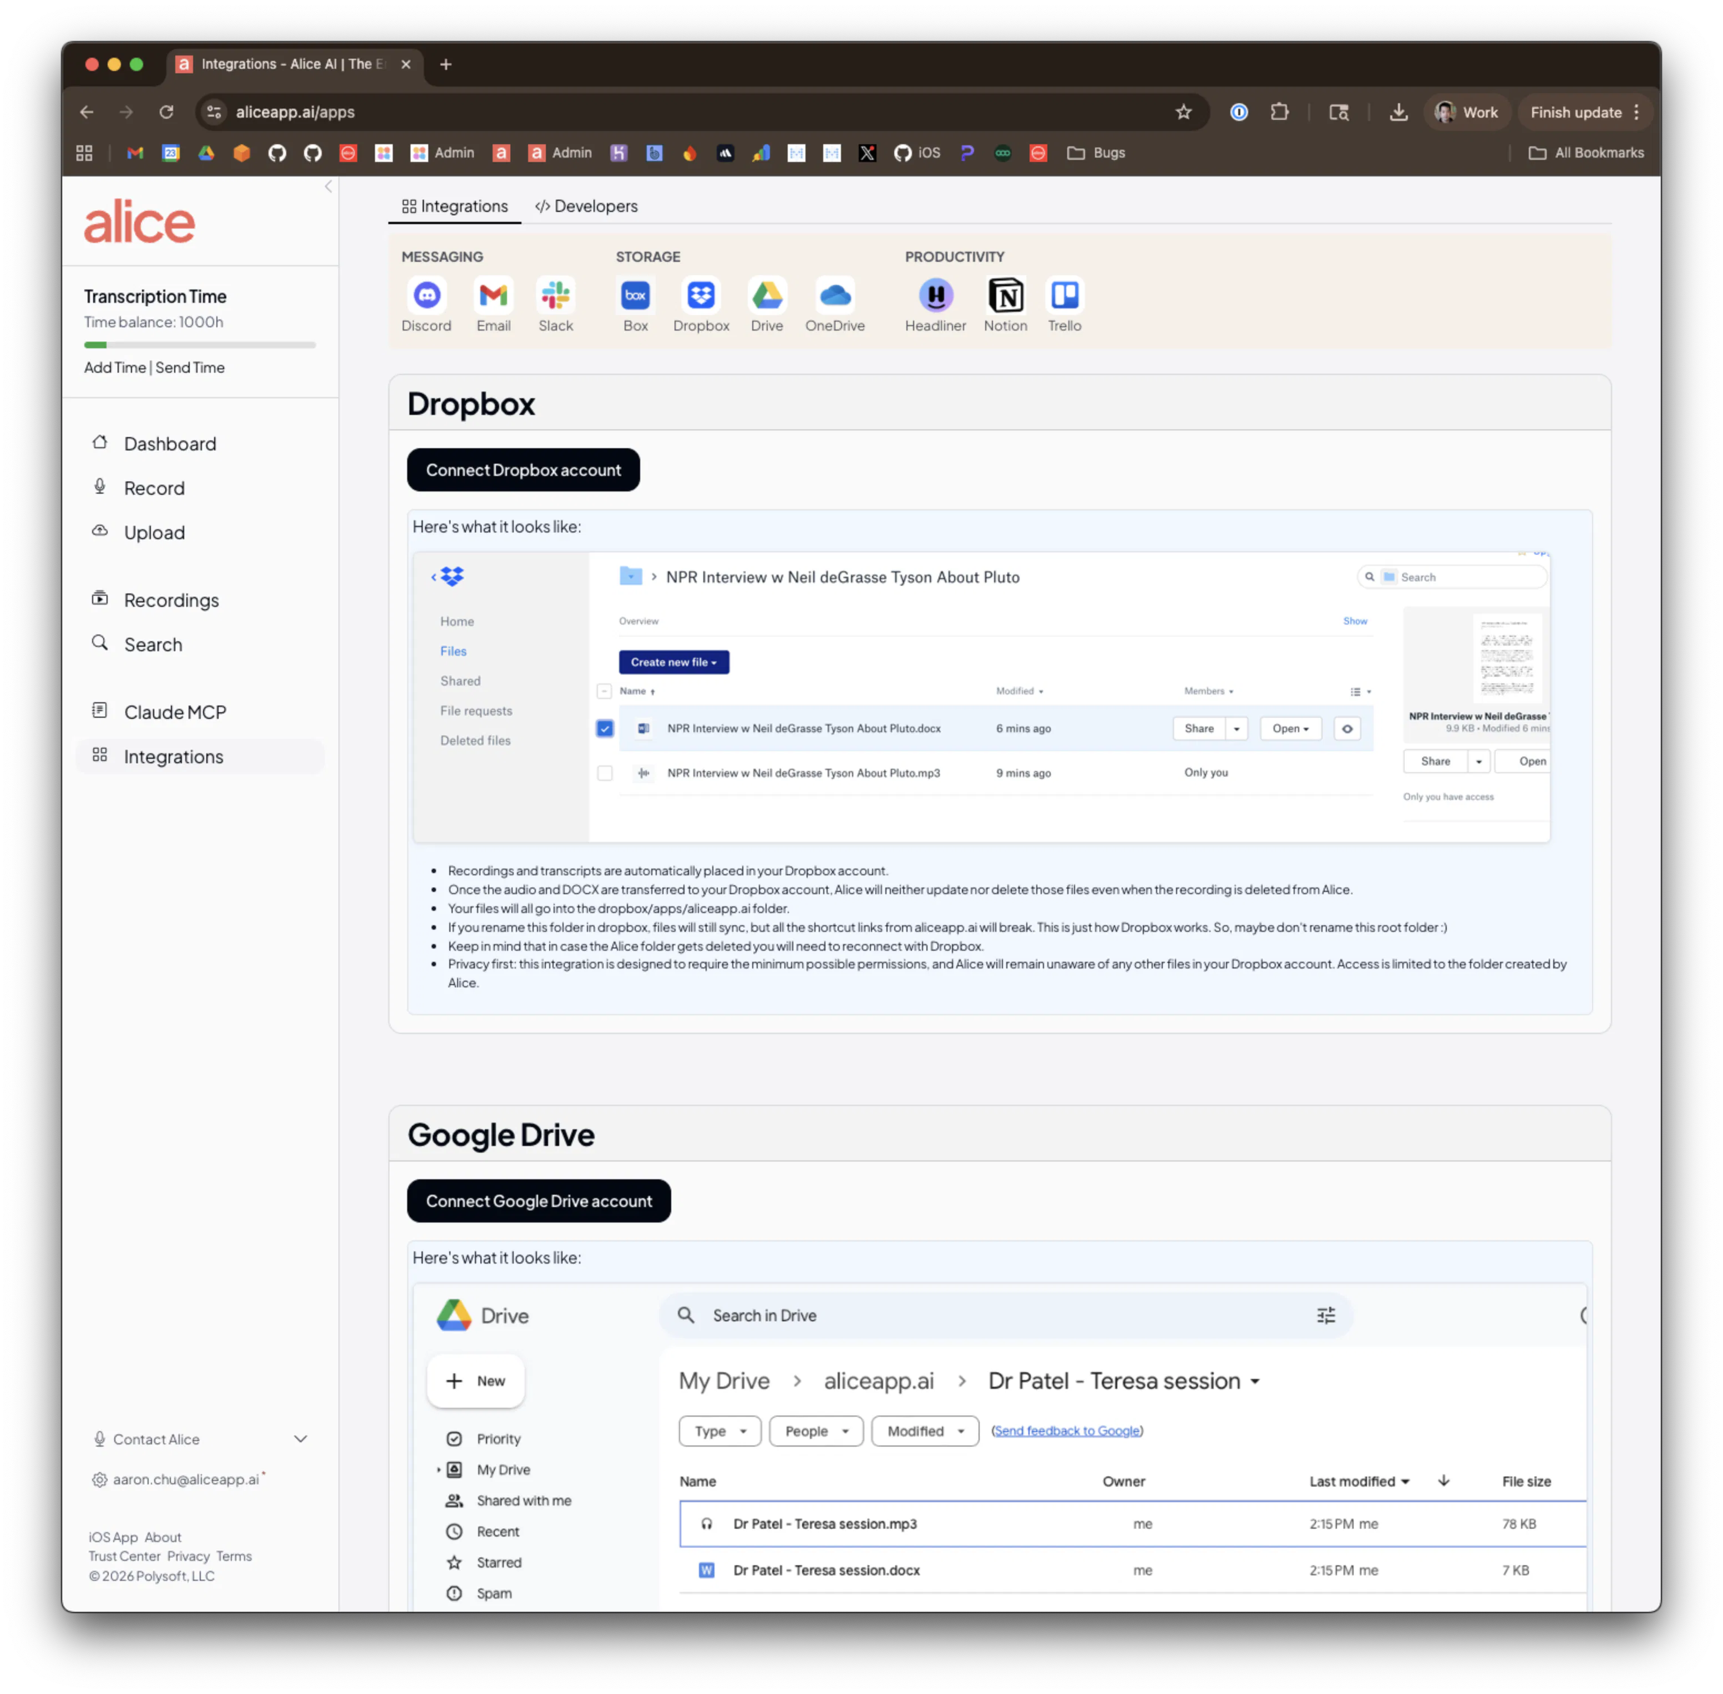Open the browser downloads icon

click(x=1398, y=112)
